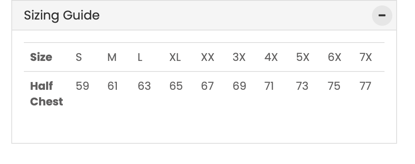Select the M size column
The width and height of the screenshot is (415, 164).
pyautogui.click(x=112, y=57)
